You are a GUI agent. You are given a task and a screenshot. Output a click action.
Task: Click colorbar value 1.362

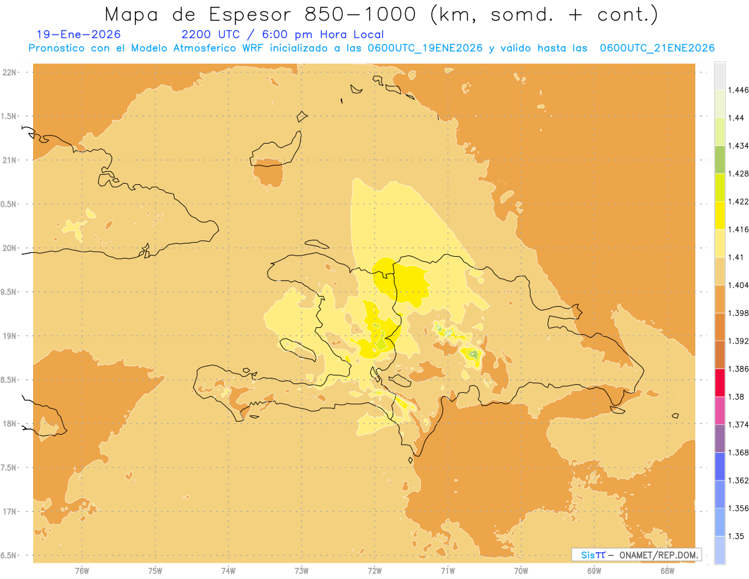pyautogui.click(x=739, y=480)
